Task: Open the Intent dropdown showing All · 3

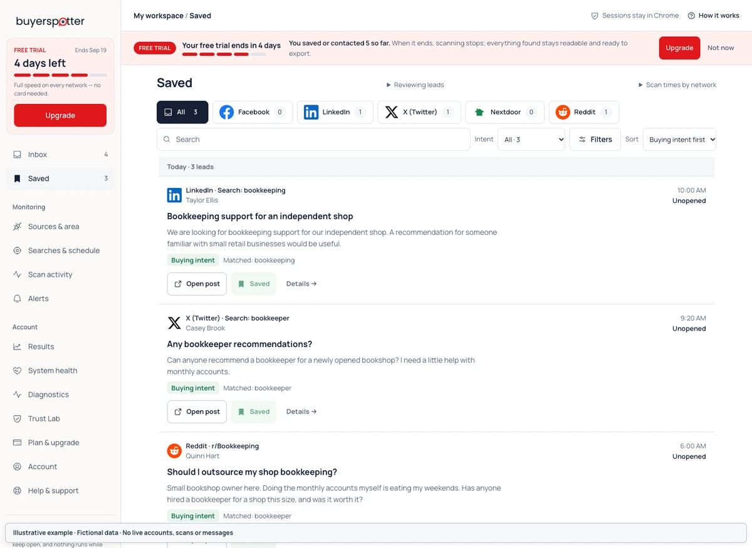Action: tap(531, 140)
